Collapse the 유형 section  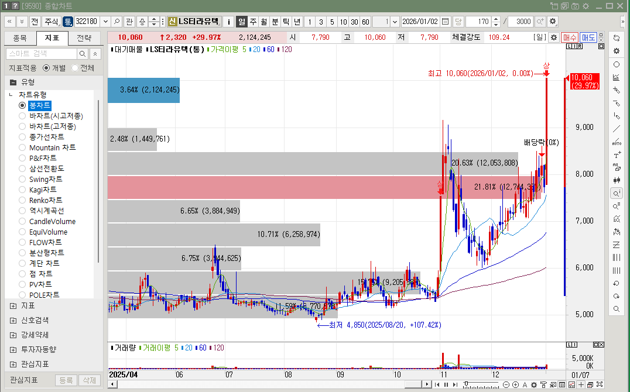13,82
